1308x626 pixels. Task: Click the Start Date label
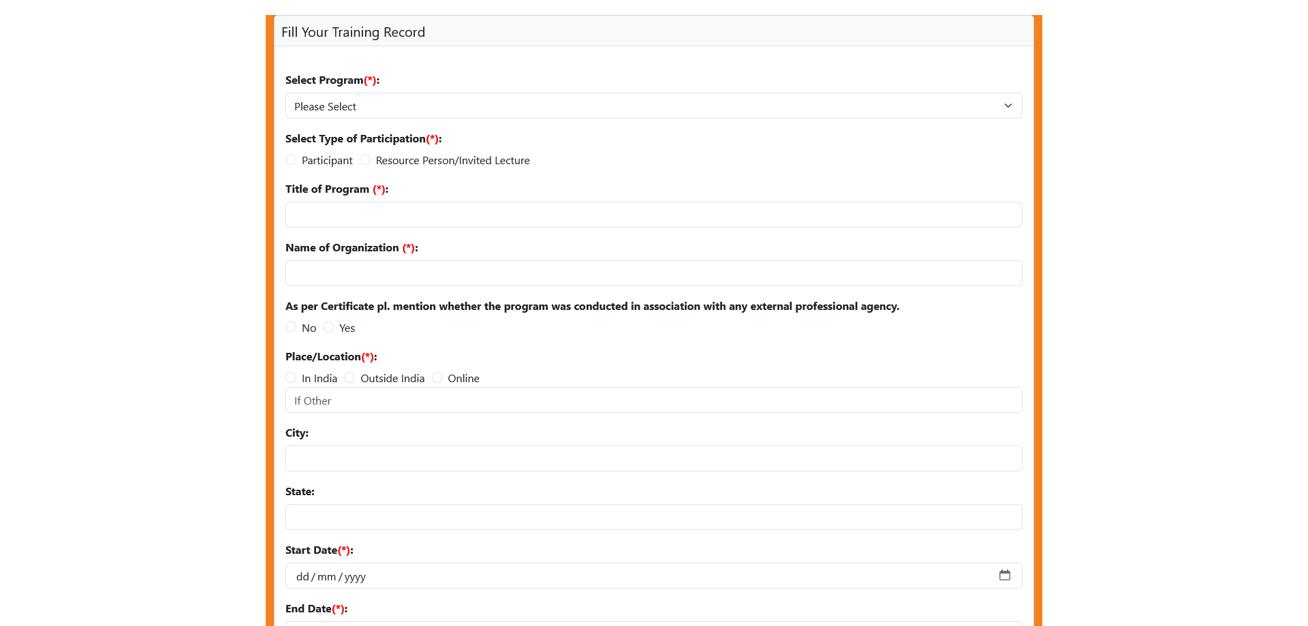(x=319, y=550)
